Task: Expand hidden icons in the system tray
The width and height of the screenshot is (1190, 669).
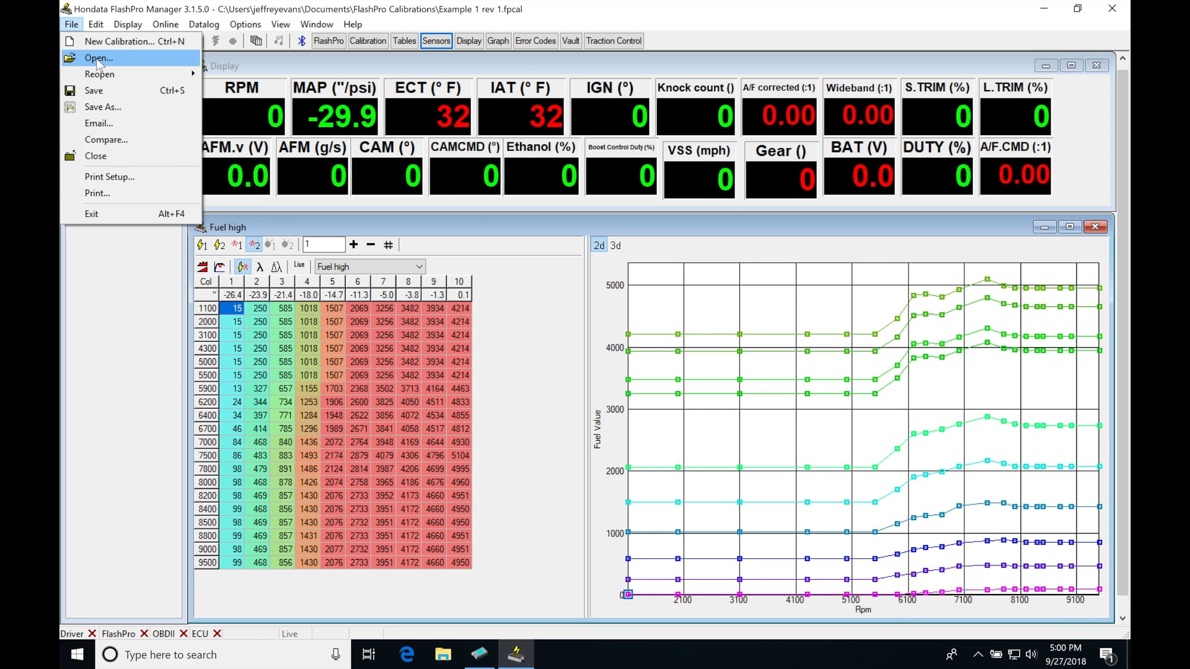Action: [978, 654]
